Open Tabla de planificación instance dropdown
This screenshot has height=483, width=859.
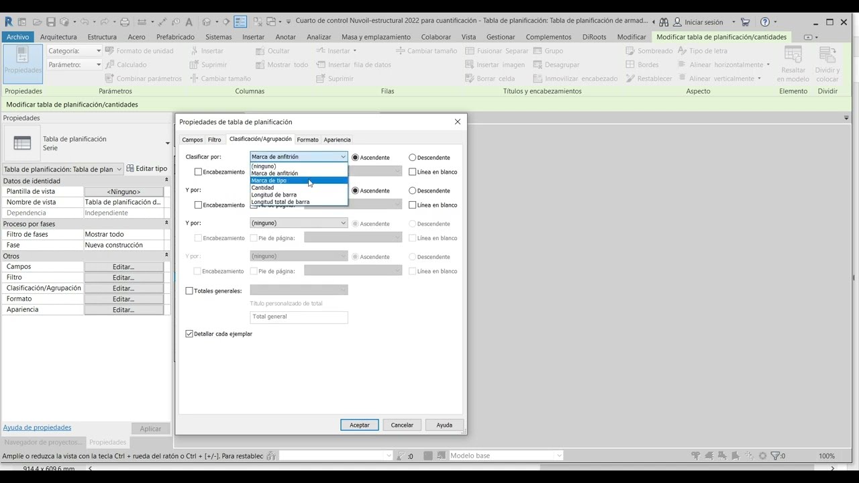[x=62, y=169]
